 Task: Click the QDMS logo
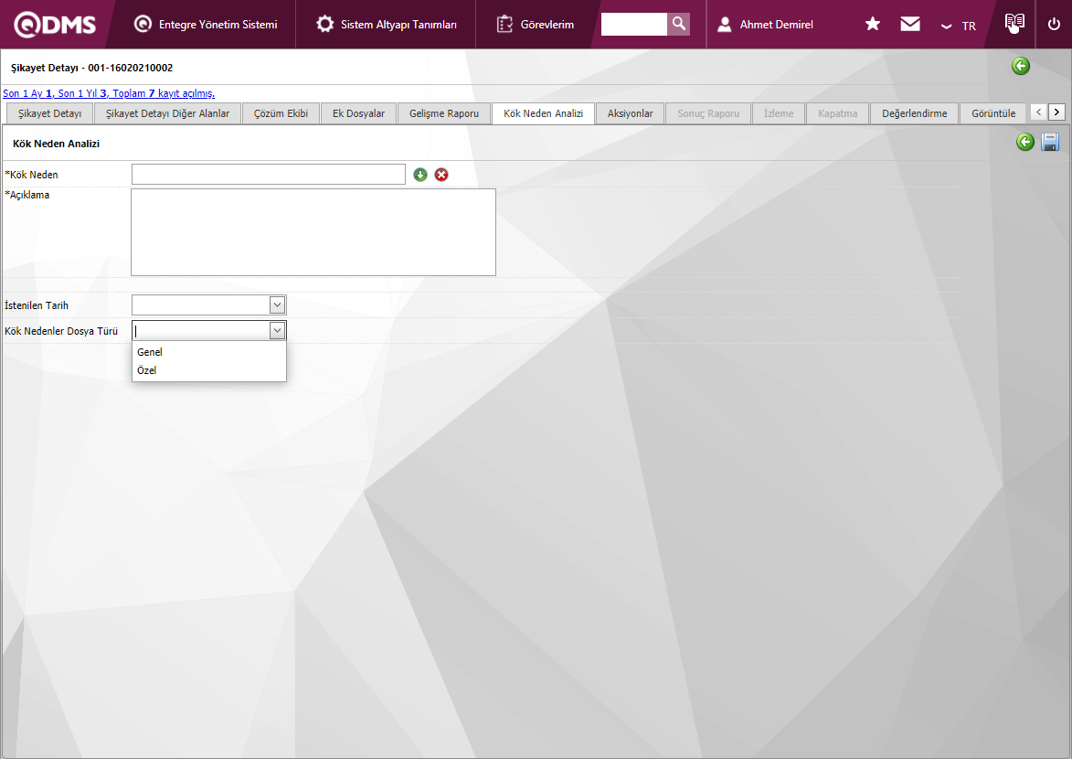click(x=55, y=25)
